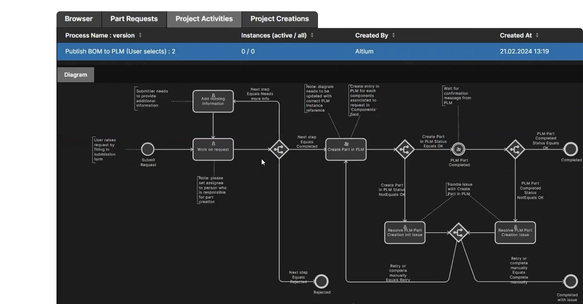Click the 'Wait for confirmation message' annotation
Image resolution: width=583 pixels, height=304 pixels.
coord(457,95)
